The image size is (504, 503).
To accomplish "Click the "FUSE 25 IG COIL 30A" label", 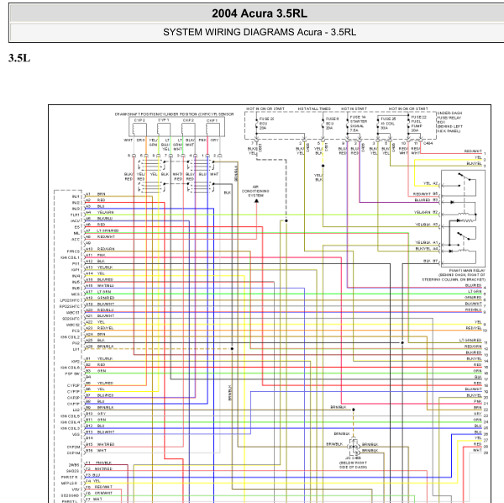I will 388,124.
